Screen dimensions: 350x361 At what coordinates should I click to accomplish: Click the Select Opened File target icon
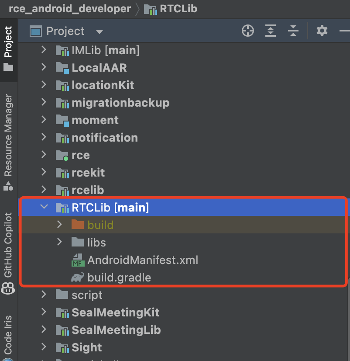click(x=248, y=31)
